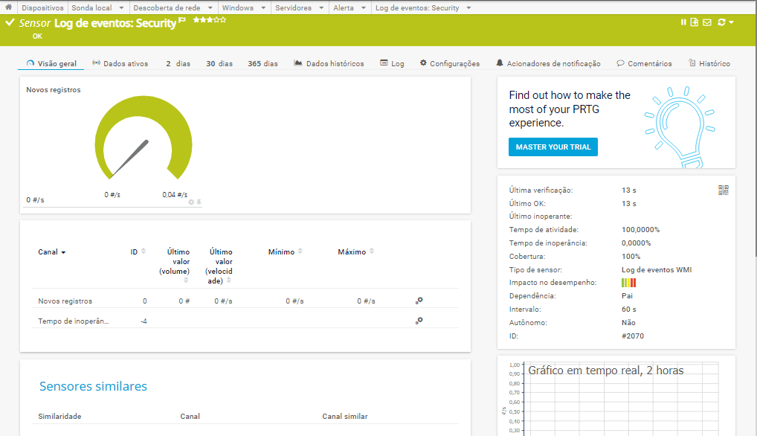Expand Log de eventos: Security breadcrumb dropdown
Viewport: 757px width, 436px height.
[468, 7]
